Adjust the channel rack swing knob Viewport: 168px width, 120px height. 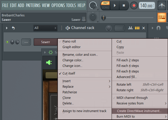[109, 28]
